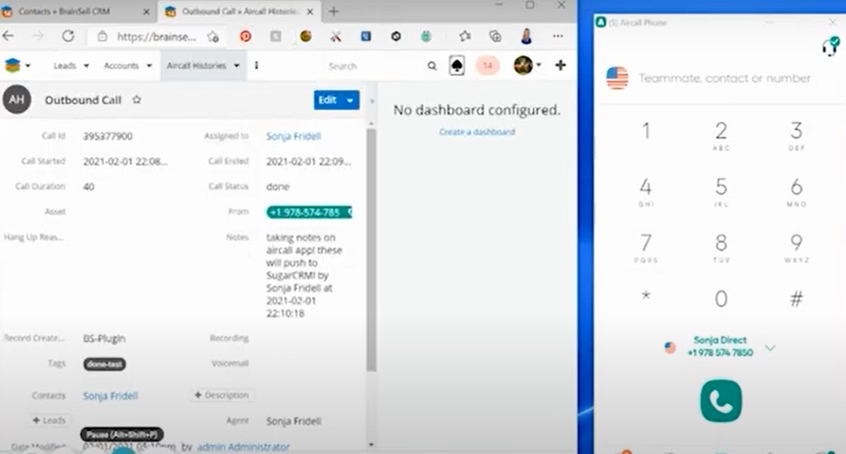Image resolution: width=846 pixels, height=454 pixels.
Task: Click the AH record avatar badge
Action: tap(16, 100)
